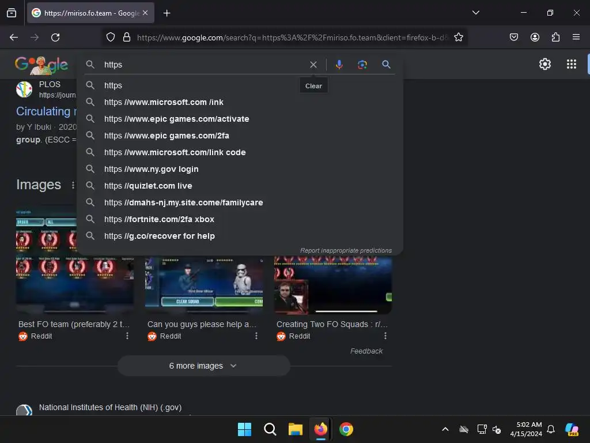Click the forward navigation arrow
This screenshot has height=443, width=590.
tap(35, 37)
